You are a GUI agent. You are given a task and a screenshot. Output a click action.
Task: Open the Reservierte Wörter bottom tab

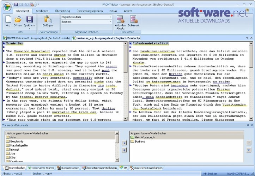point(41,168)
